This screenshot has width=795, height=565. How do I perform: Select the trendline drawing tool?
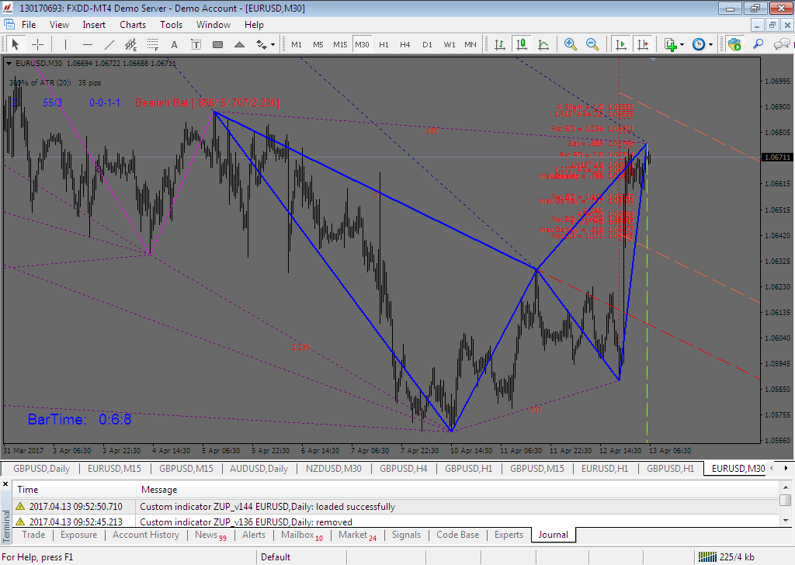tap(109, 44)
